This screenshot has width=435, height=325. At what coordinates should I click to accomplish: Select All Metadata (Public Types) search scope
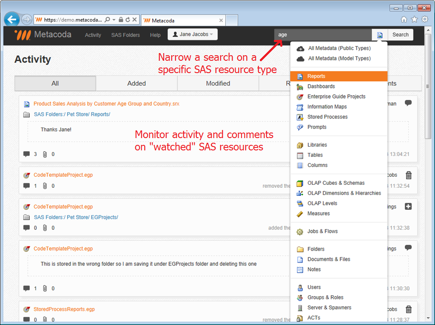coord(339,48)
